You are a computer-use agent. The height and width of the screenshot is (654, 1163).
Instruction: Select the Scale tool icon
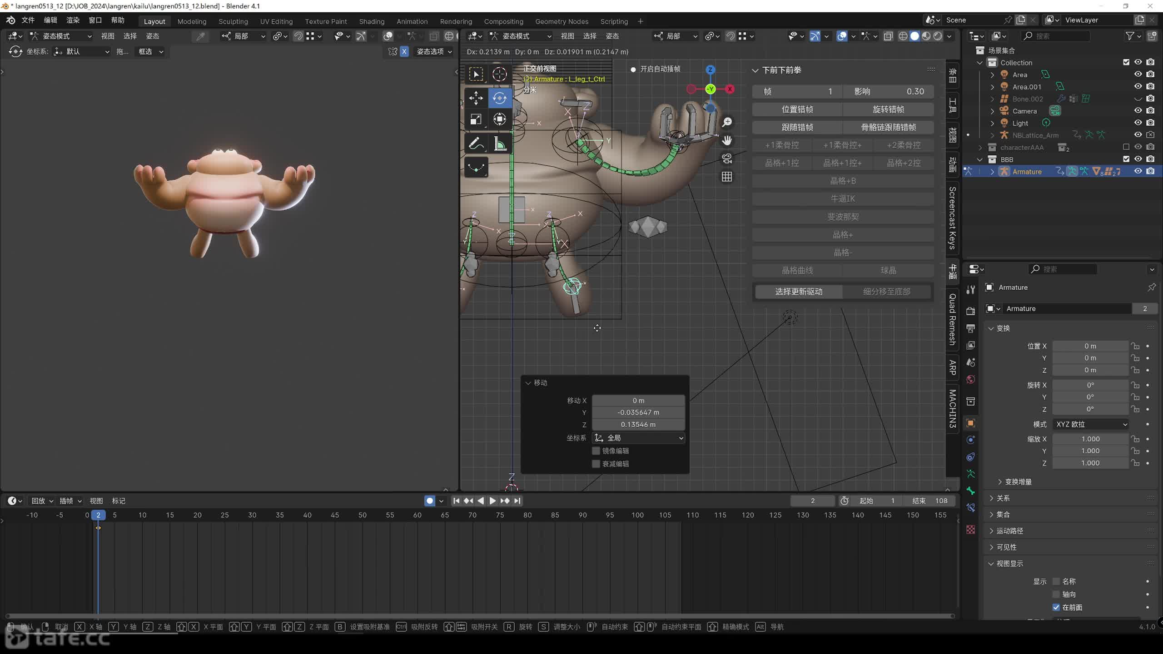476,119
